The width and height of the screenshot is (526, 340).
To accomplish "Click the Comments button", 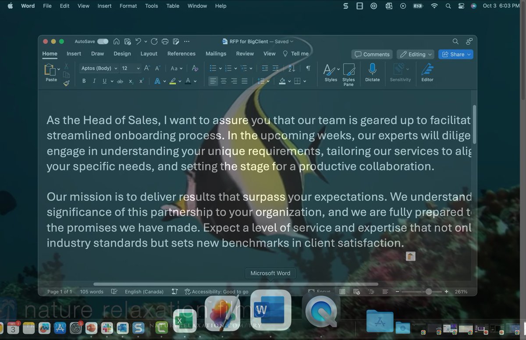I will coord(372,54).
